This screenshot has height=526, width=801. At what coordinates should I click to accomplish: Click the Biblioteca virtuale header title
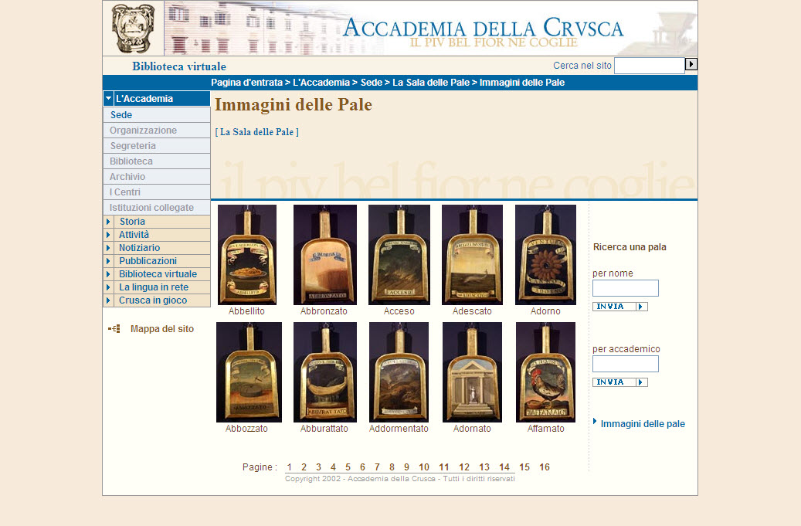[x=178, y=66]
